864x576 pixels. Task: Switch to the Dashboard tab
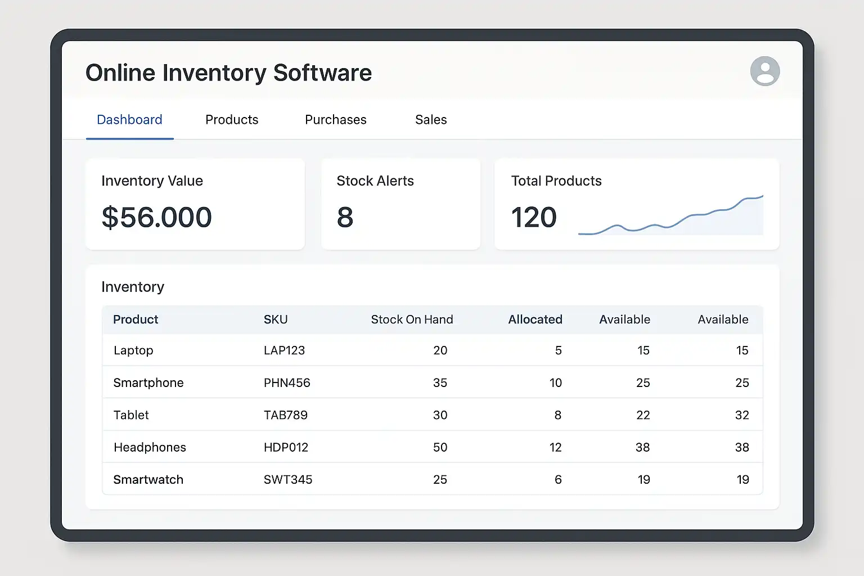tap(129, 120)
